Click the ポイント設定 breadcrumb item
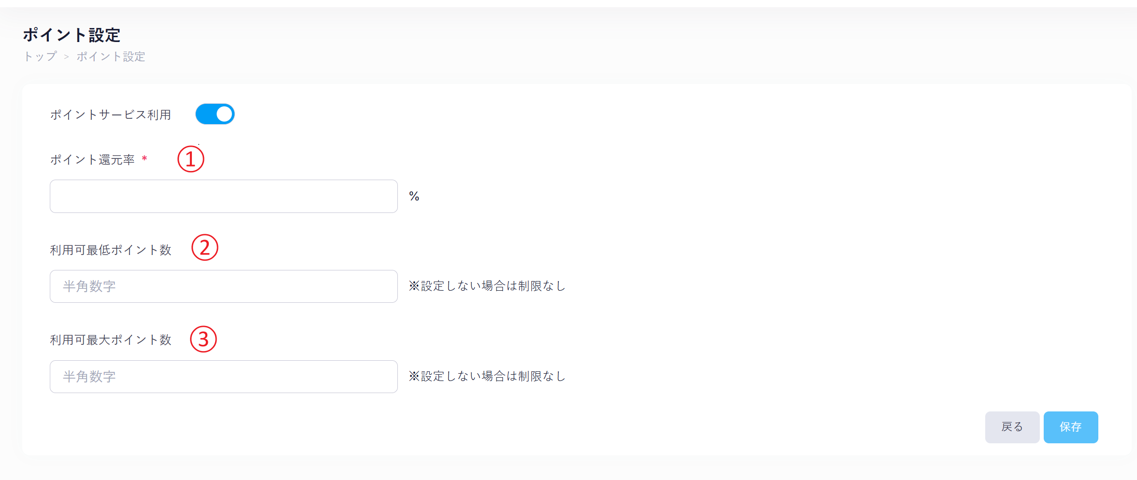1137x480 pixels. [x=111, y=56]
